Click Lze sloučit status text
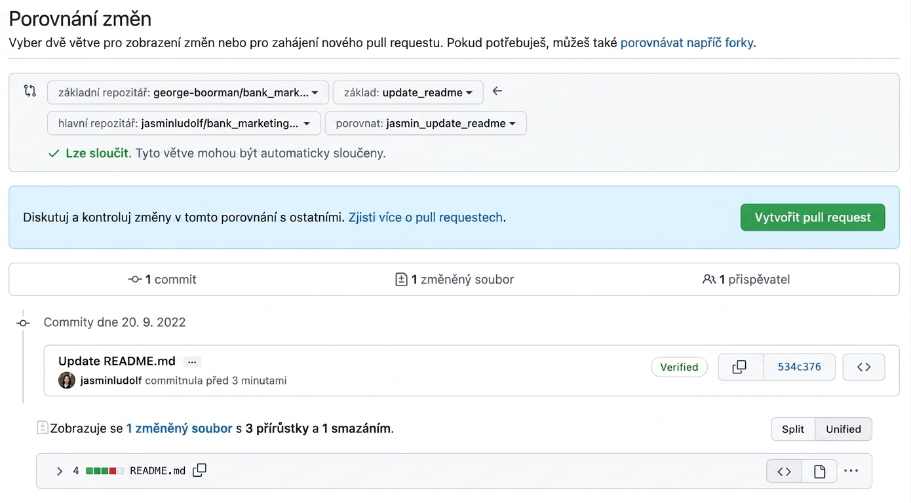This screenshot has width=911, height=503. coord(98,153)
